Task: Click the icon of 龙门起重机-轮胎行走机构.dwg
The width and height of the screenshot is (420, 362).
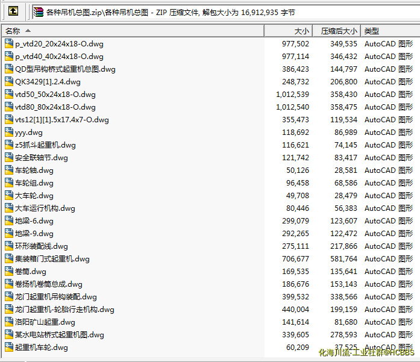Action: (x=9, y=309)
